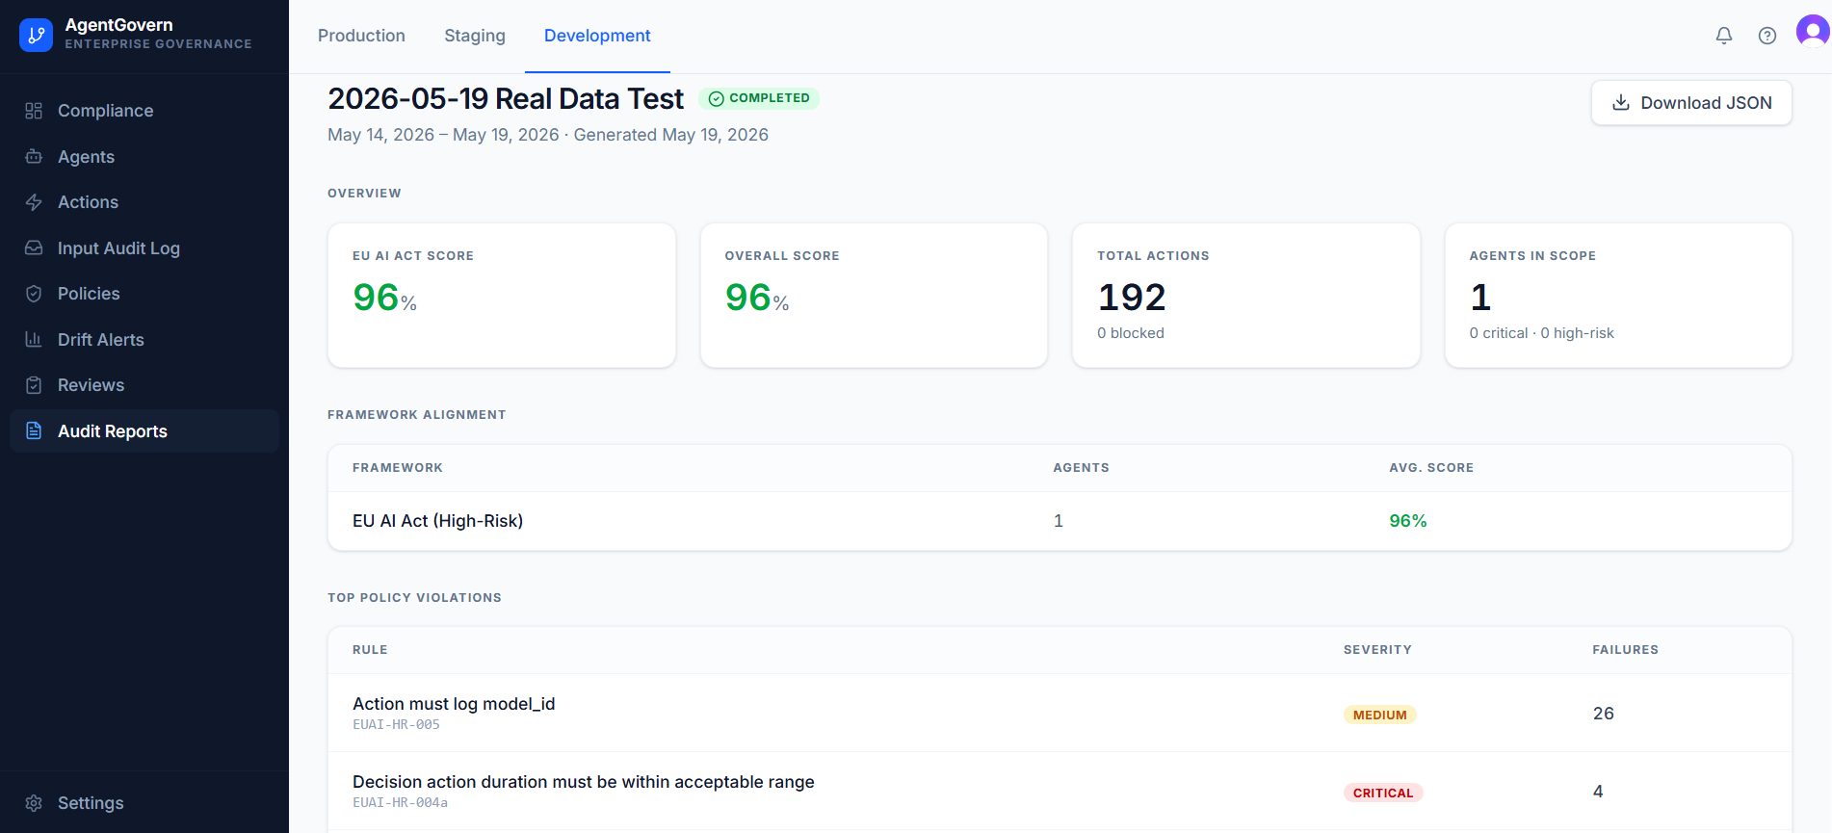Screen dimensions: 1832x833
Task: Click the COMPLETED status badge
Action: [x=759, y=98]
